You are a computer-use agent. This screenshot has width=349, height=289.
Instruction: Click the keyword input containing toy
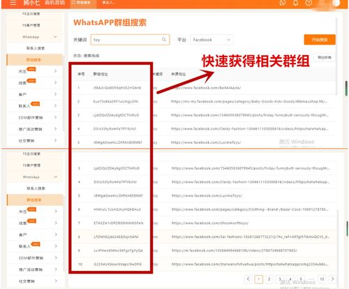pos(130,40)
